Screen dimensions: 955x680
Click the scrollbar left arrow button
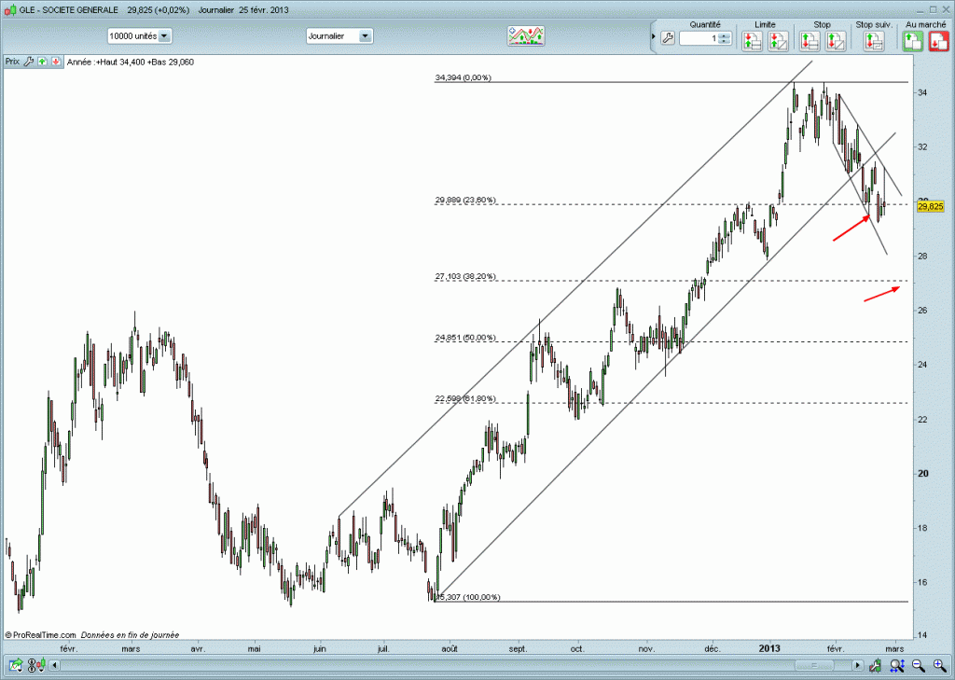54,665
